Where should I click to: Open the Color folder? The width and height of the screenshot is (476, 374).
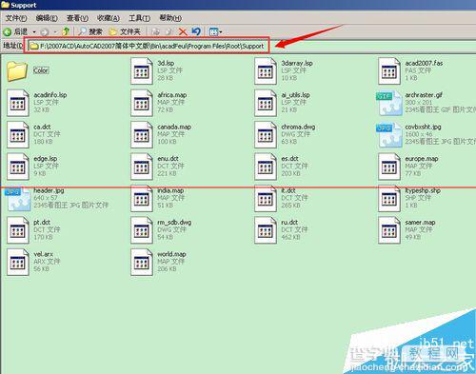[x=17, y=70]
